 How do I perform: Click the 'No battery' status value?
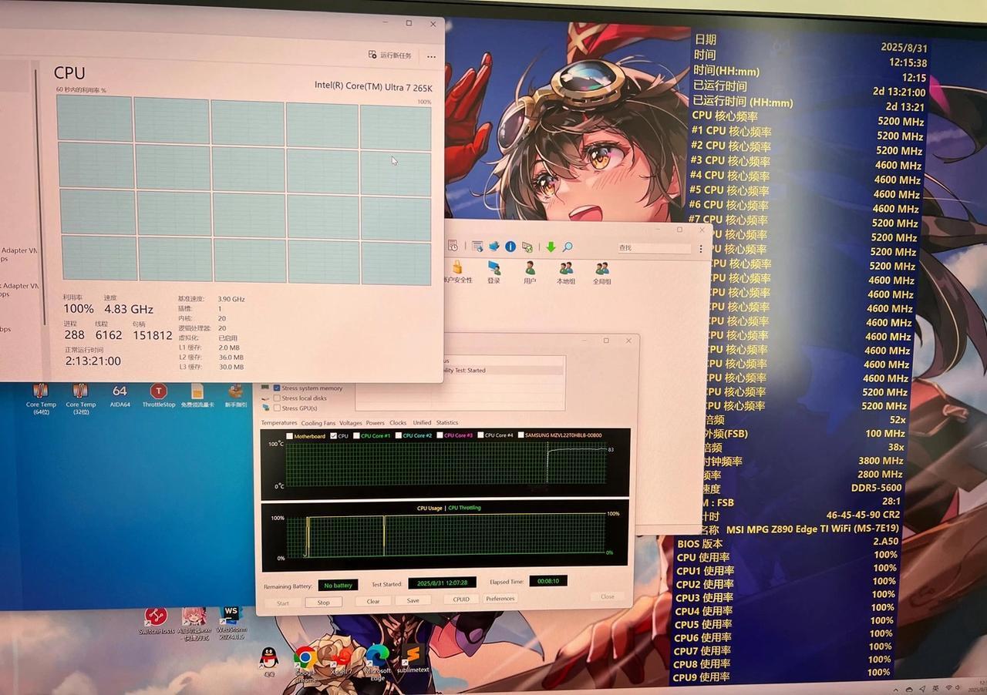click(x=338, y=586)
